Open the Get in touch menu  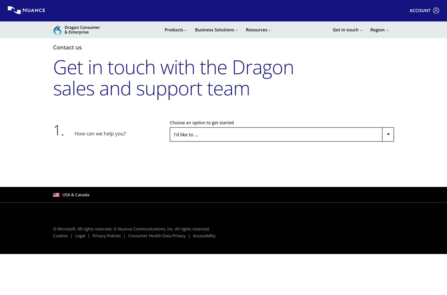(x=348, y=30)
